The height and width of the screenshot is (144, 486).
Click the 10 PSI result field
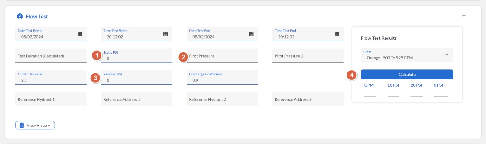pyautogui.click(x=393, y=93)
